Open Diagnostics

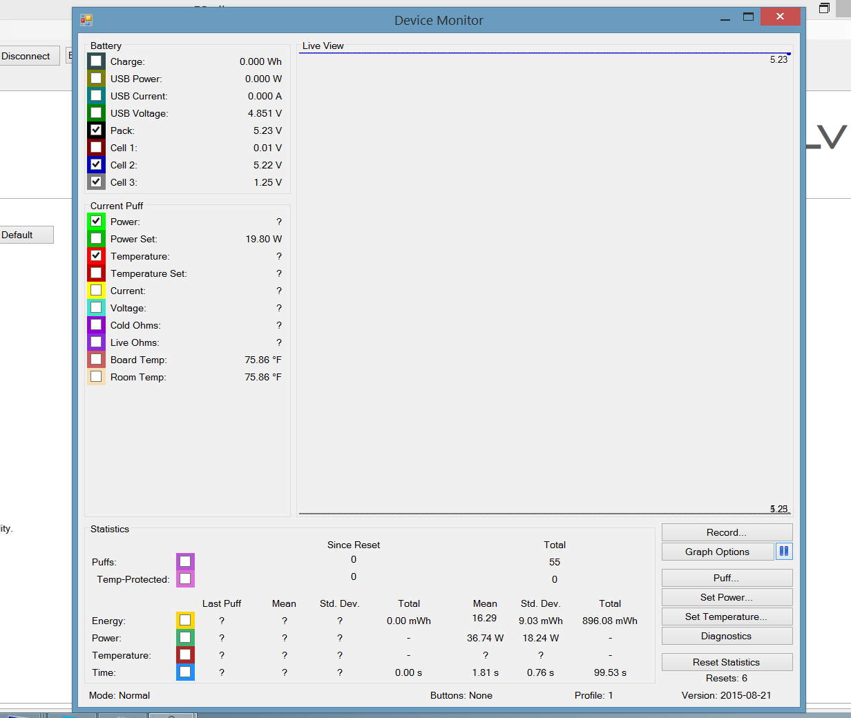tap(727, 636)
